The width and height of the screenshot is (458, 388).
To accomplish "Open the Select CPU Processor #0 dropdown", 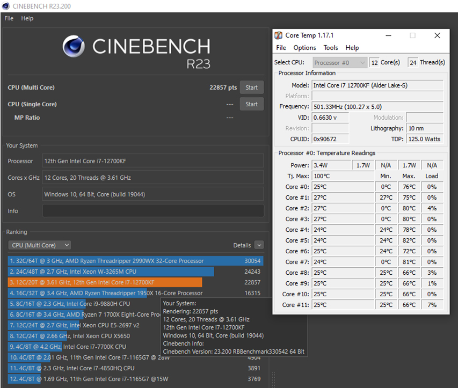I will (x=340, y=63).
